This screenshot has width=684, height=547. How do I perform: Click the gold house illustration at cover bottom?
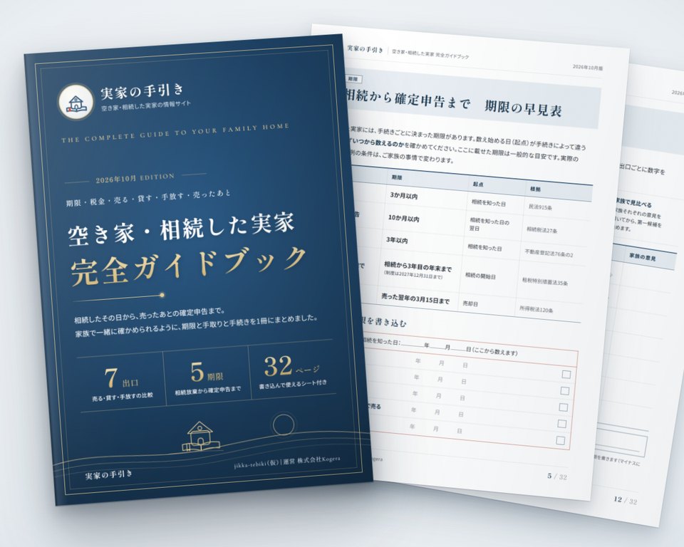pos(201,437)
